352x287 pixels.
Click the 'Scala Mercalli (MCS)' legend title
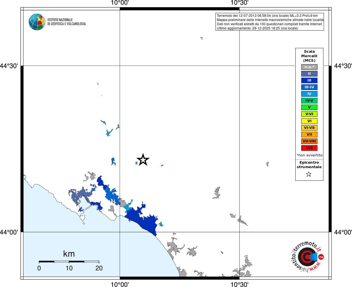(309, 56)
